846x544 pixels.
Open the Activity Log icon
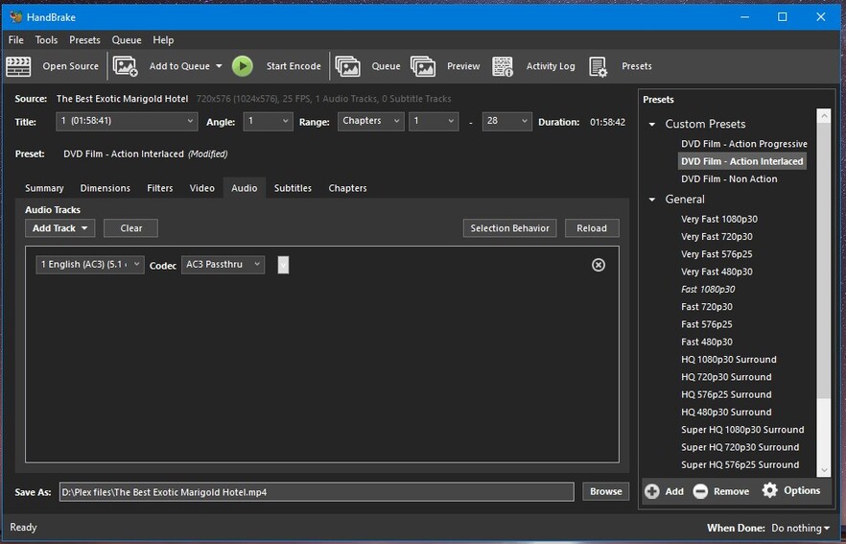click(503, 66)
